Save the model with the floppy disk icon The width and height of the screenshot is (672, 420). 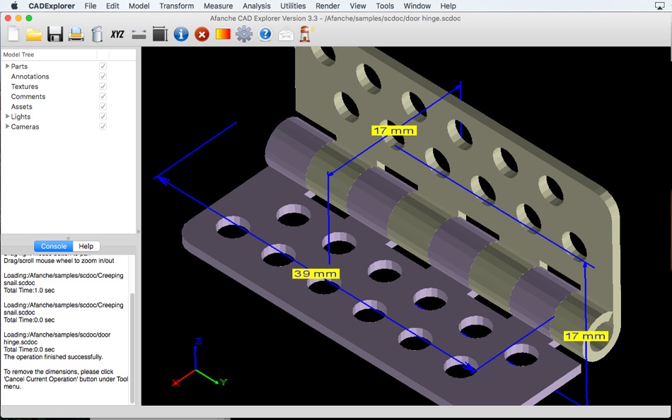coord(55,34)
